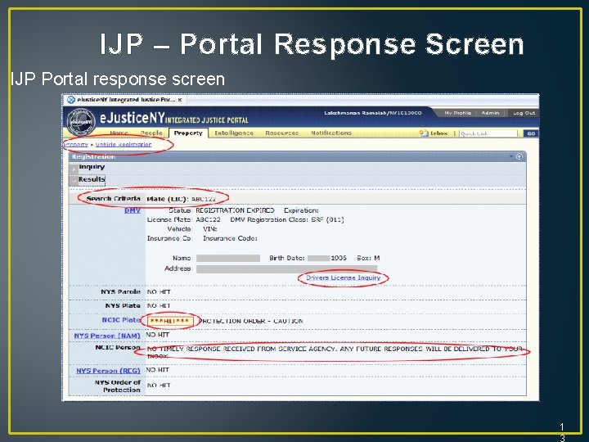The height and width of the screenshot is (442, 589).
Task: Click the eJusticeNY Integrated Justice Portal tab title
Action: pos(126,100)
